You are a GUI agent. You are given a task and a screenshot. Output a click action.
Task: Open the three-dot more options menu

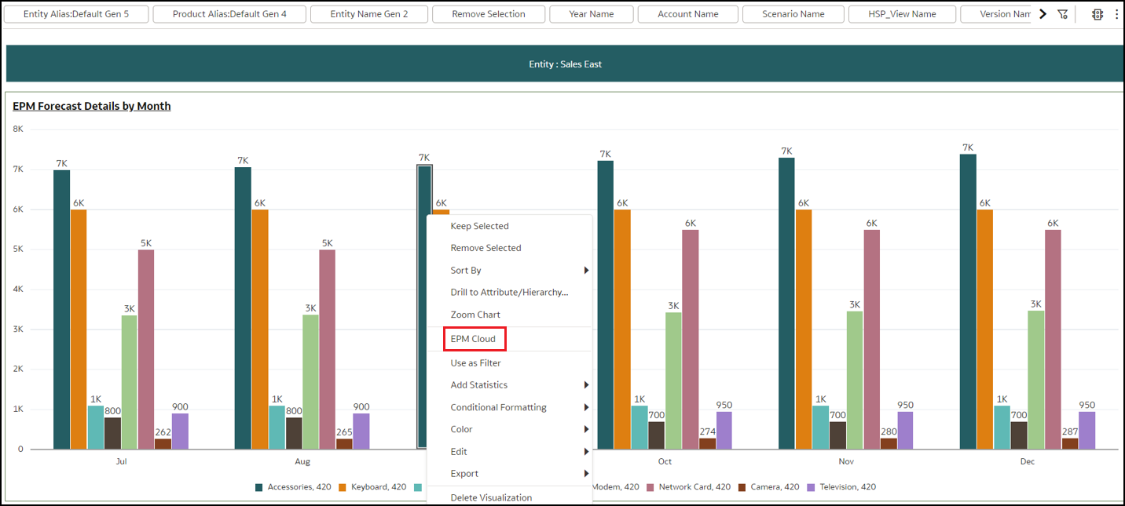tap(1116, 14)
